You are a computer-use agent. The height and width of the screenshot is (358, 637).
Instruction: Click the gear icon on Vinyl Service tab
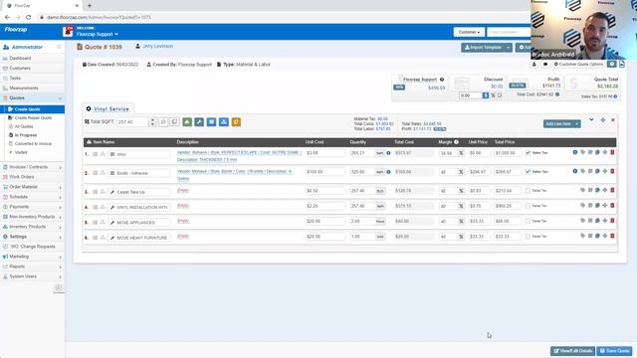(89, 108)
